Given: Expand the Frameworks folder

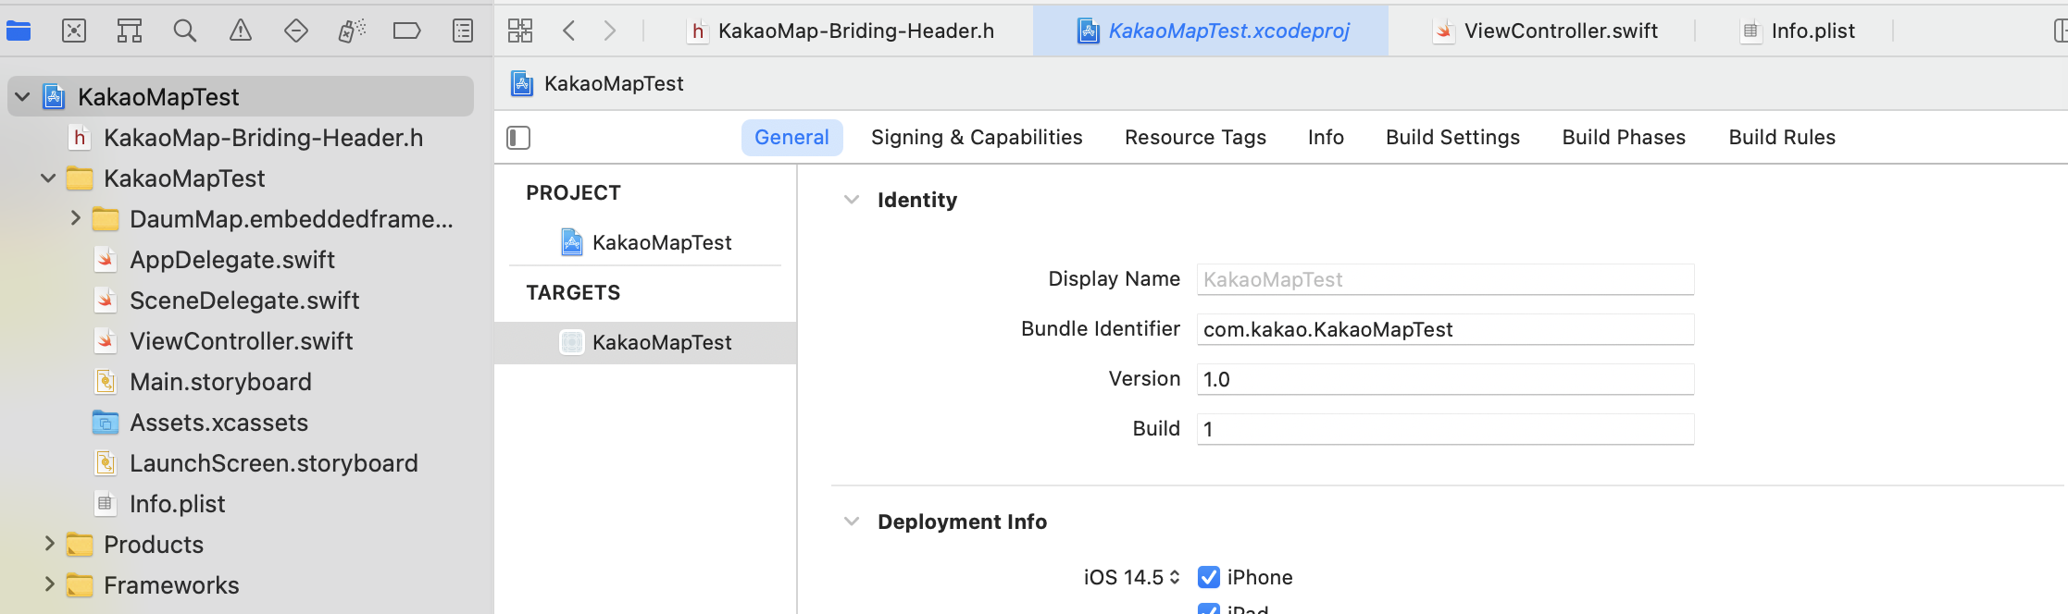Looking at the screenshot, I should point(49,584).
